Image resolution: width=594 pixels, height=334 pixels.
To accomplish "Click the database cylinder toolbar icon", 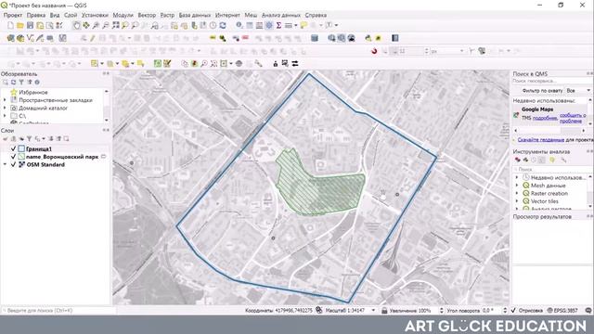I will click(314, 38).
